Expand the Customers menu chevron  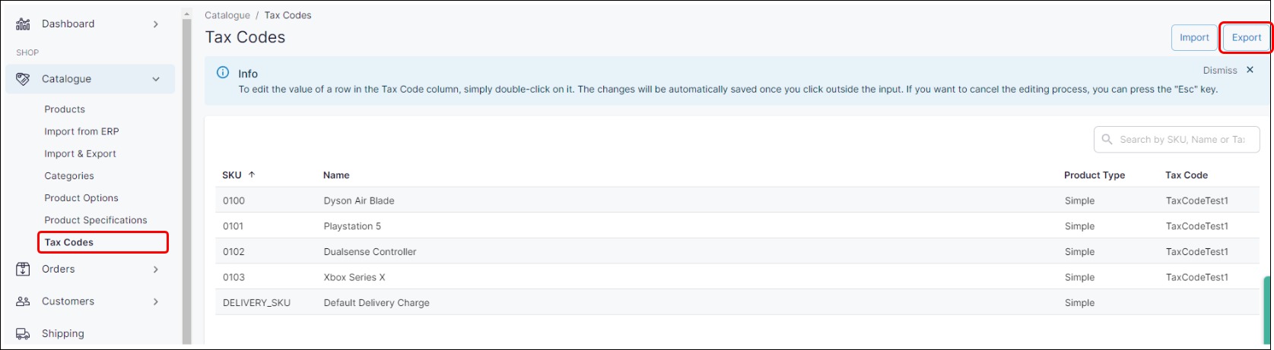[156, 301]
